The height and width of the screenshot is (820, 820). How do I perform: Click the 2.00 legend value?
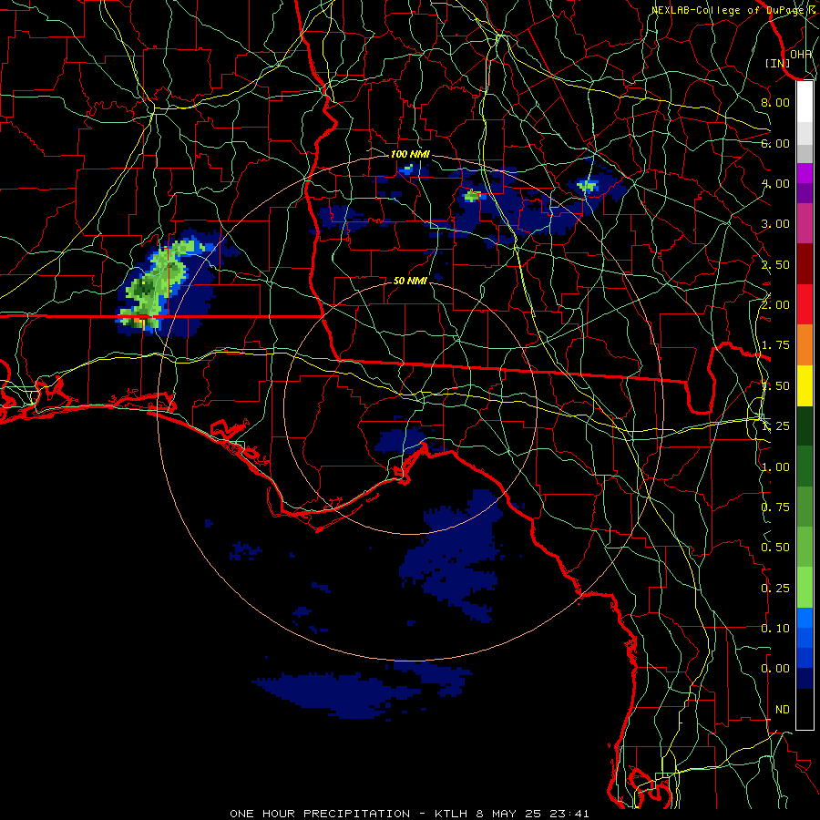775,305
